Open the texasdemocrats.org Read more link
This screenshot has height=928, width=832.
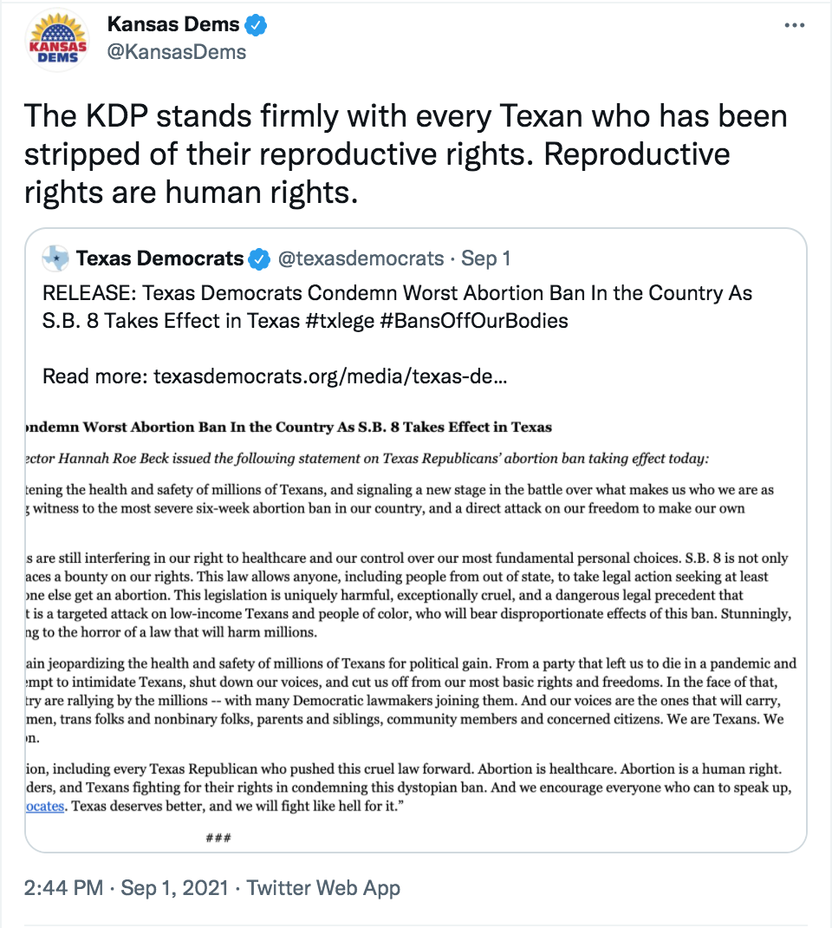pyautogui.click(x=330, y=377)
